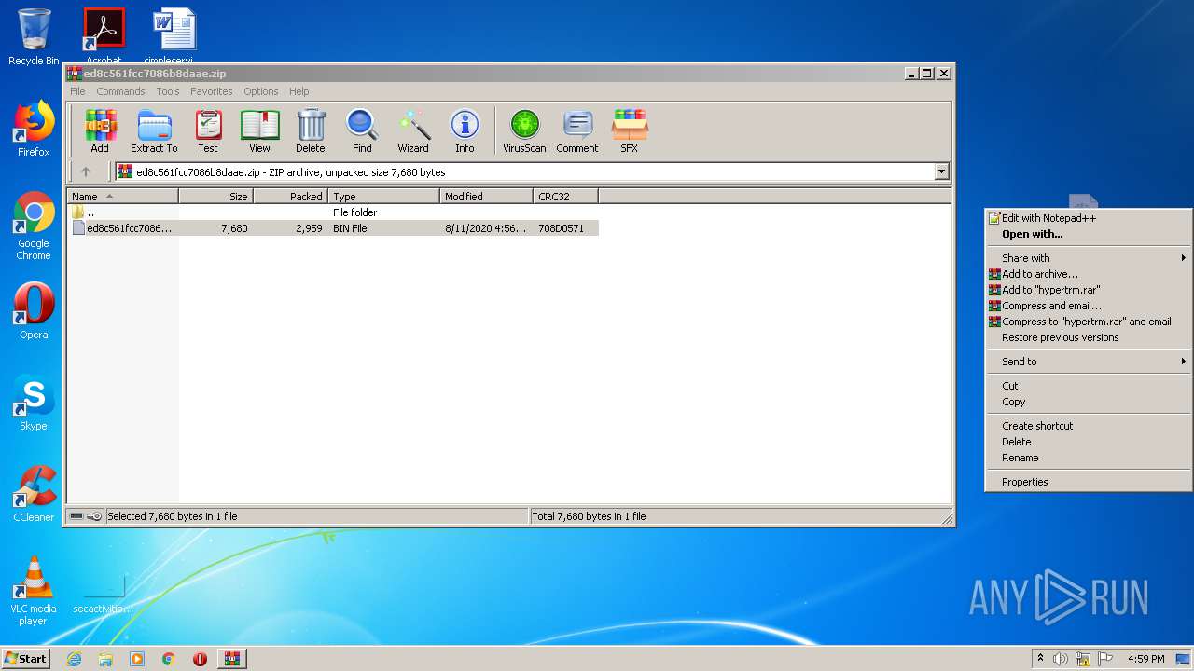The height and width of the screenshot is (671, 1194).
Task: Run the Test archive tool
Action: [208, 130]
